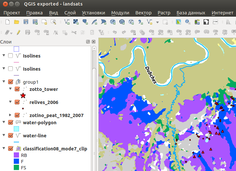Image resolution: width=236 pixels, height=171 pixels.
Task: Click the Add Raster Layer icon
Action: [76, 22]
